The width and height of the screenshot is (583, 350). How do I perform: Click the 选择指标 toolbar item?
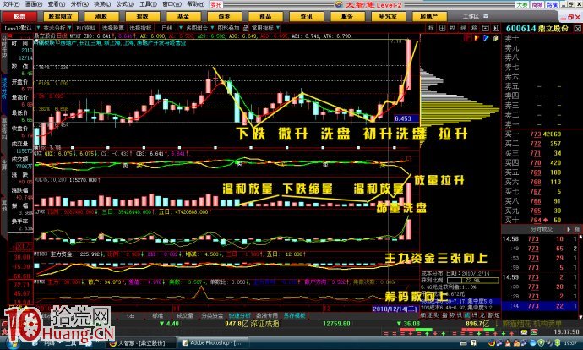coord(140,28)
